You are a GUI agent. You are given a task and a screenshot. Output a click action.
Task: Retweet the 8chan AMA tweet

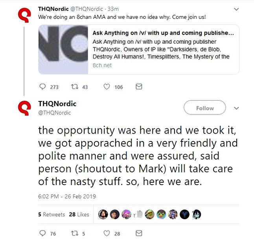tap(75, 87)
